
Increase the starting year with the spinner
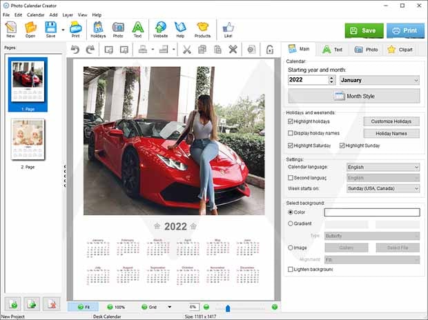pyautogui.click(x=331, y=78)
